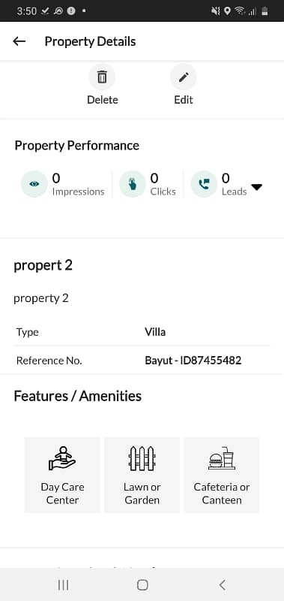Screen dimensions: 284x601
Task: Tap the Edit label
Action: click(184, 100)
